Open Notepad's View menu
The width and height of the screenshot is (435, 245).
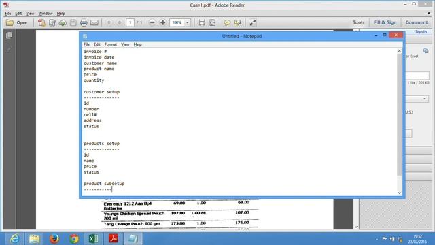[x=125, y=44]
